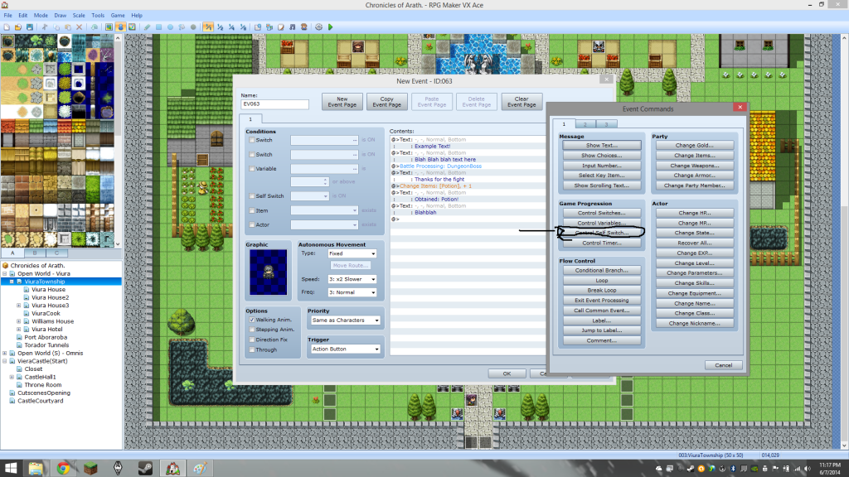Select the Pencil drawing tool
This screenshot has height=477, width=849.
tap(147, 26)
